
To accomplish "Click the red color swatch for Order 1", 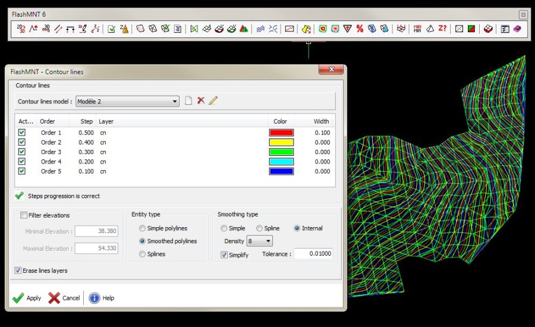I will click(x=281, y=133).
